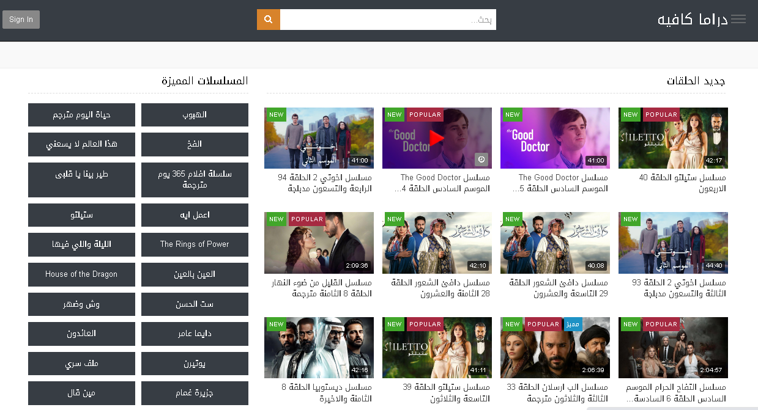Open the thumbnail with 2:04:57 duration

[x=673, y=348]
